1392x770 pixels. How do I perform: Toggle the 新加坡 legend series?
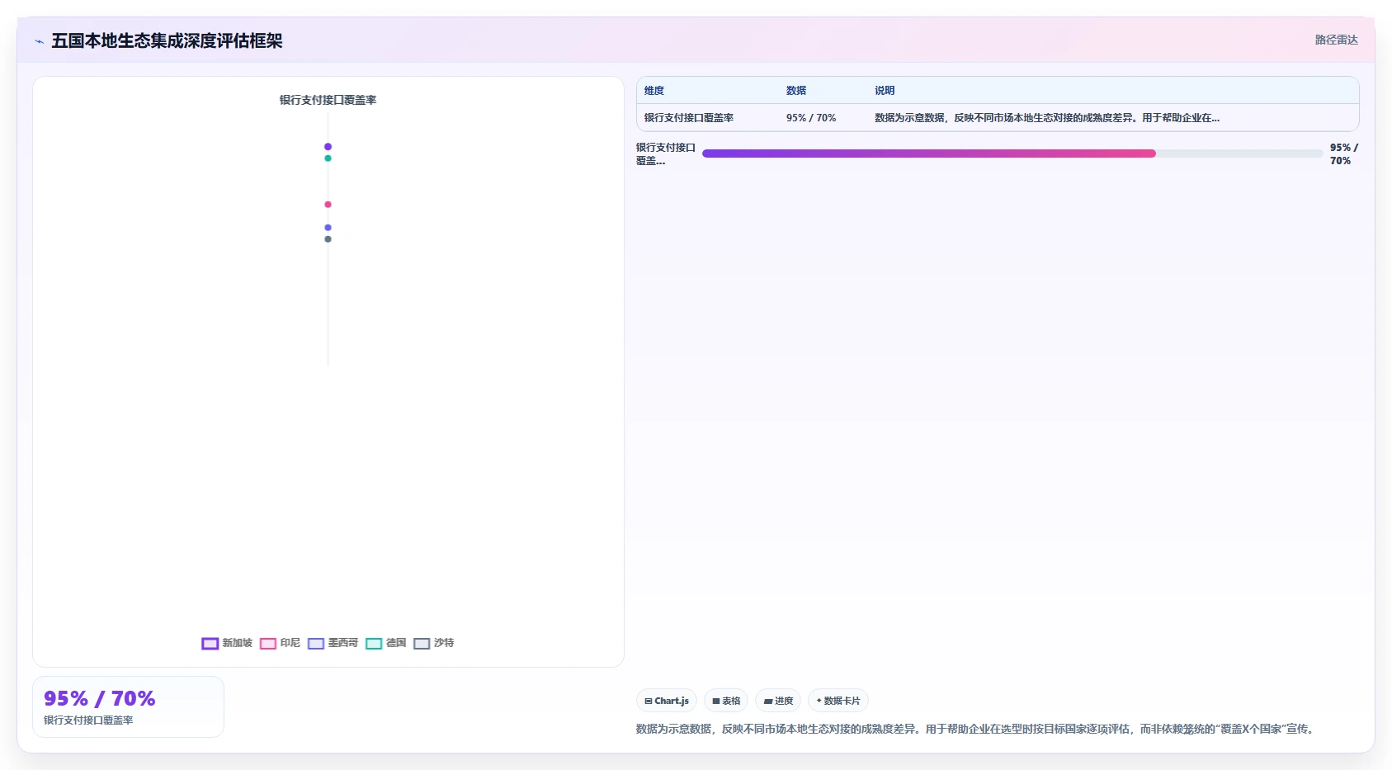227,643
